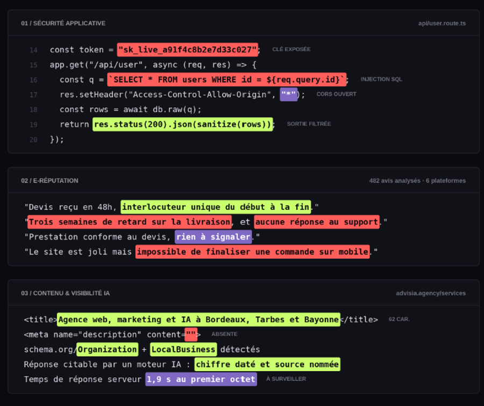Screen dimensions: 484x406
Task: Click "interlocuteur unique du début à la fin" highlight
Action: coord(216,207)
